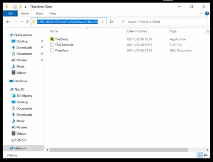The height and width of the screenshot is (162, 213).
Task: Open Videos under Quick access
Action: 21,72
